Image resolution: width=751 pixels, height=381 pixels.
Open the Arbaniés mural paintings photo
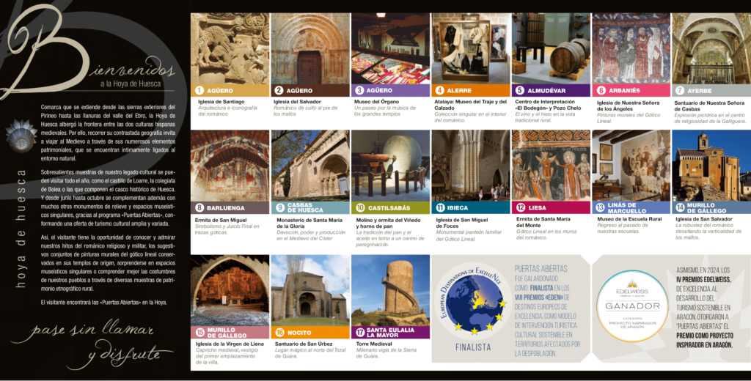(631, 48)
